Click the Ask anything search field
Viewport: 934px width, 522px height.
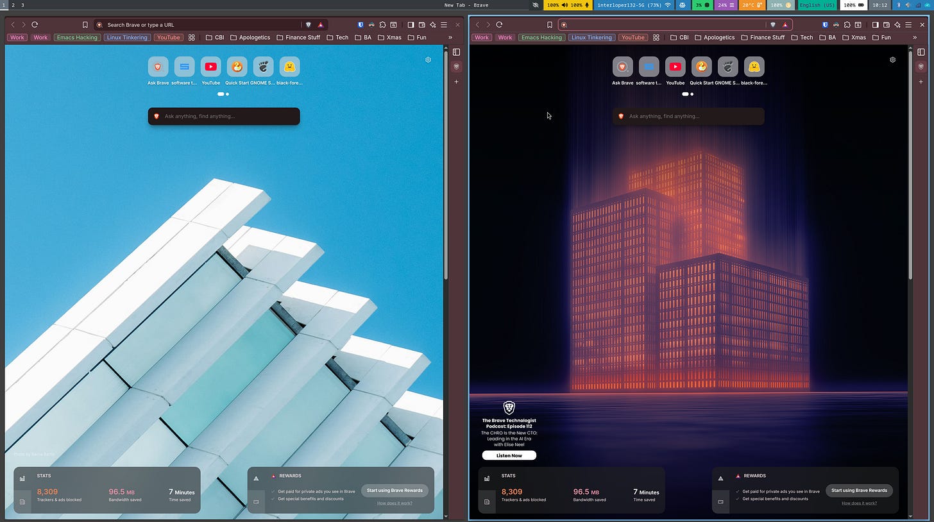223,116
